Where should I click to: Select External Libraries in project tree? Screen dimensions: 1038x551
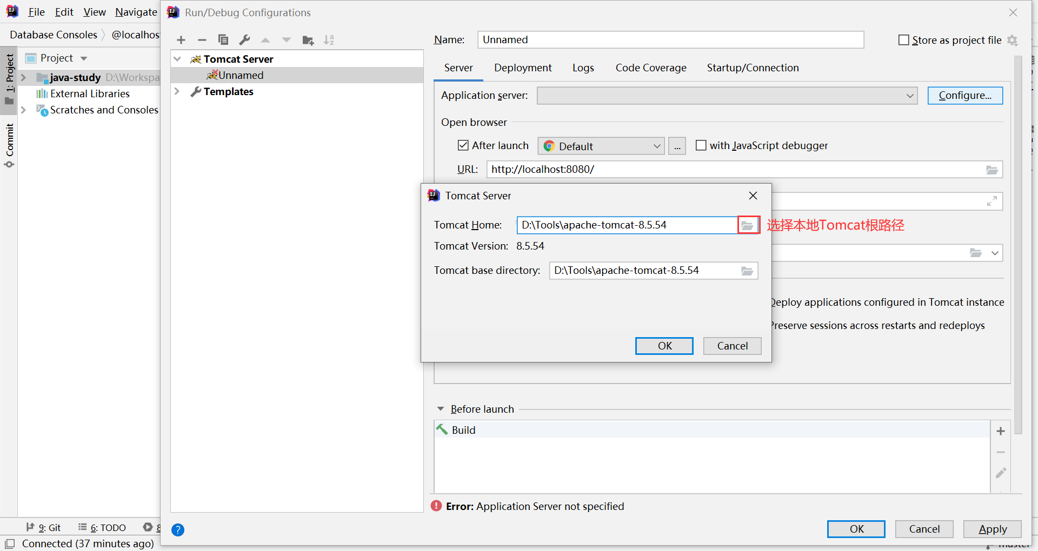pos(90,93)
